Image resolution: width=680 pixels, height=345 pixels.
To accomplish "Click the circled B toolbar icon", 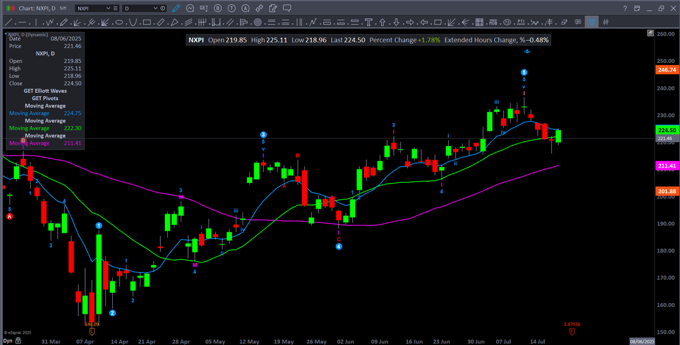I will [x=218, y=8].
